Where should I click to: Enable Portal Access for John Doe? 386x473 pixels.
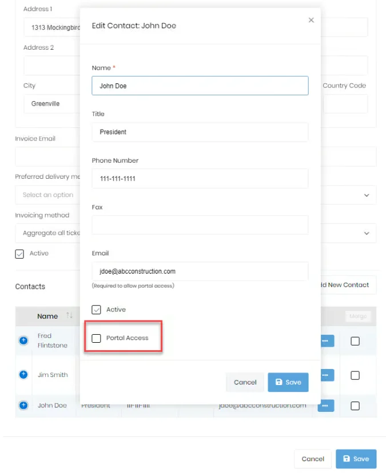[x=96, y=338]
